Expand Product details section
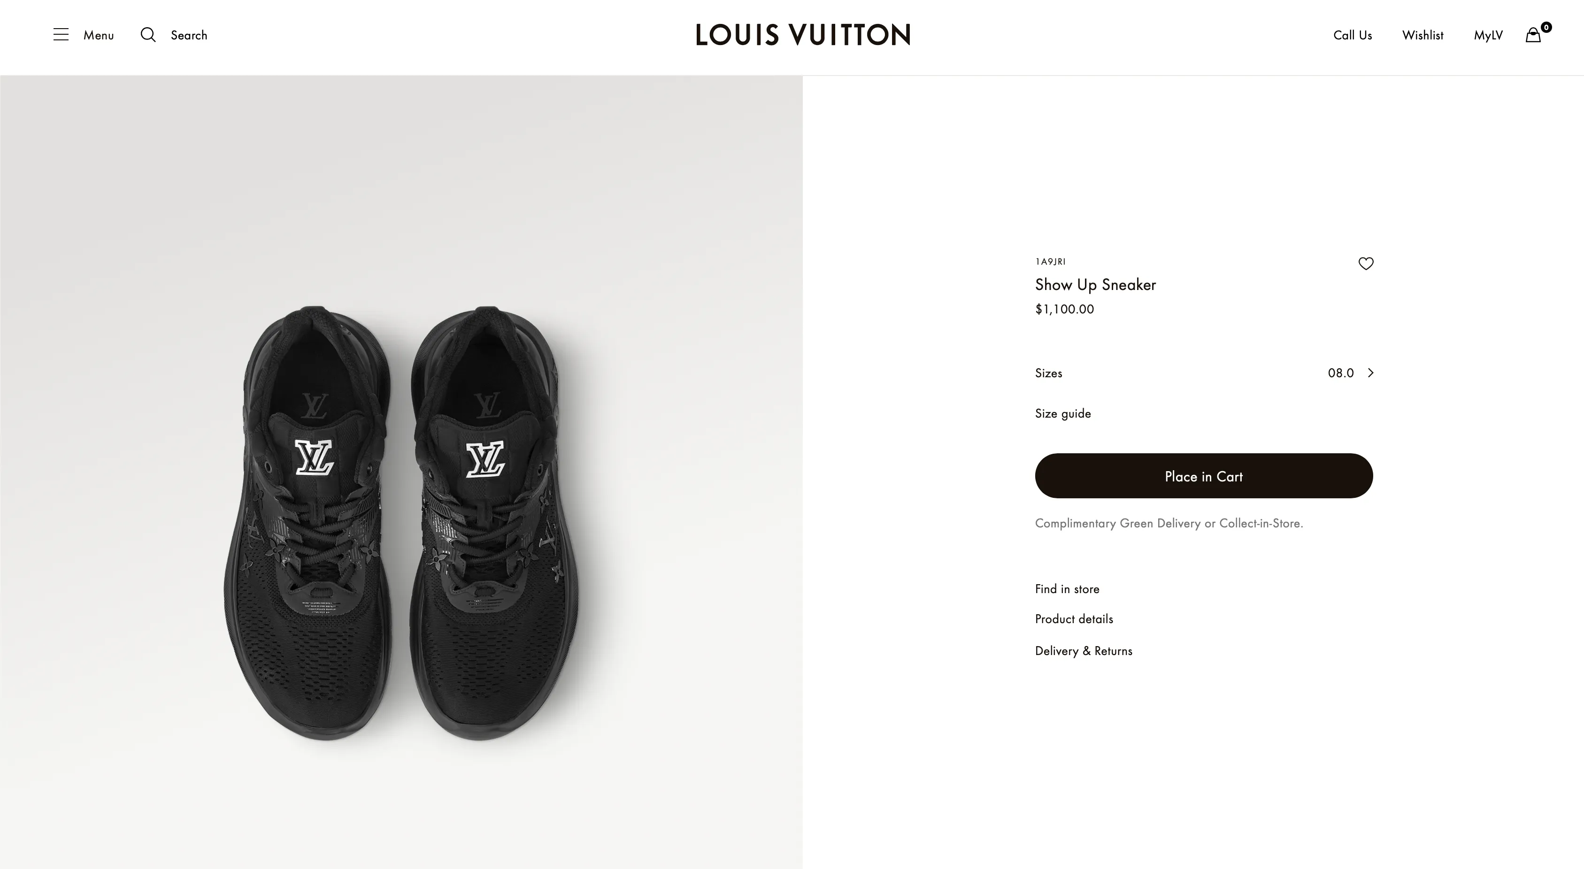The width and height of the screenshot is (1584, 869). tap(1074, 619)
